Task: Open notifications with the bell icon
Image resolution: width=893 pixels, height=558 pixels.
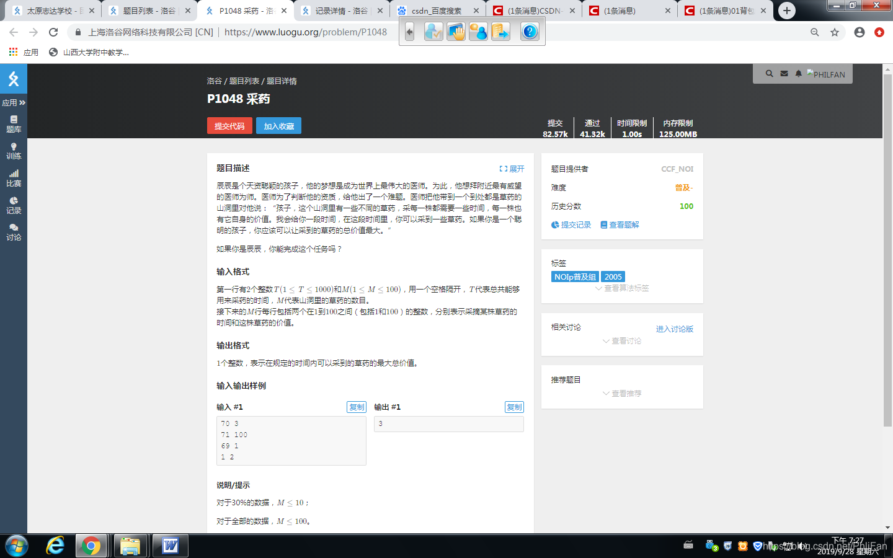Action: click(798, 74)
